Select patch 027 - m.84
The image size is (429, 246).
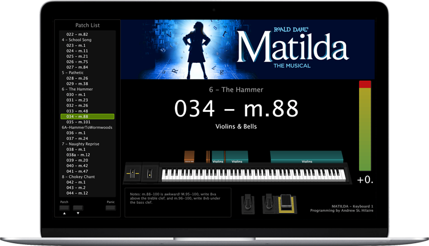(88, 67)
